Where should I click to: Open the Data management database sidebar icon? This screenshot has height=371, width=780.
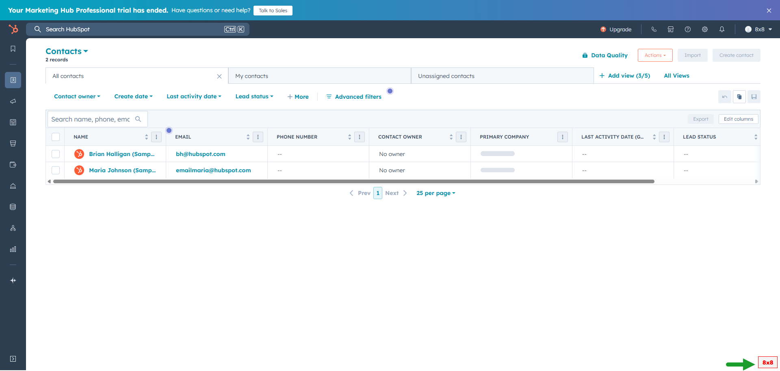point(13,207)
